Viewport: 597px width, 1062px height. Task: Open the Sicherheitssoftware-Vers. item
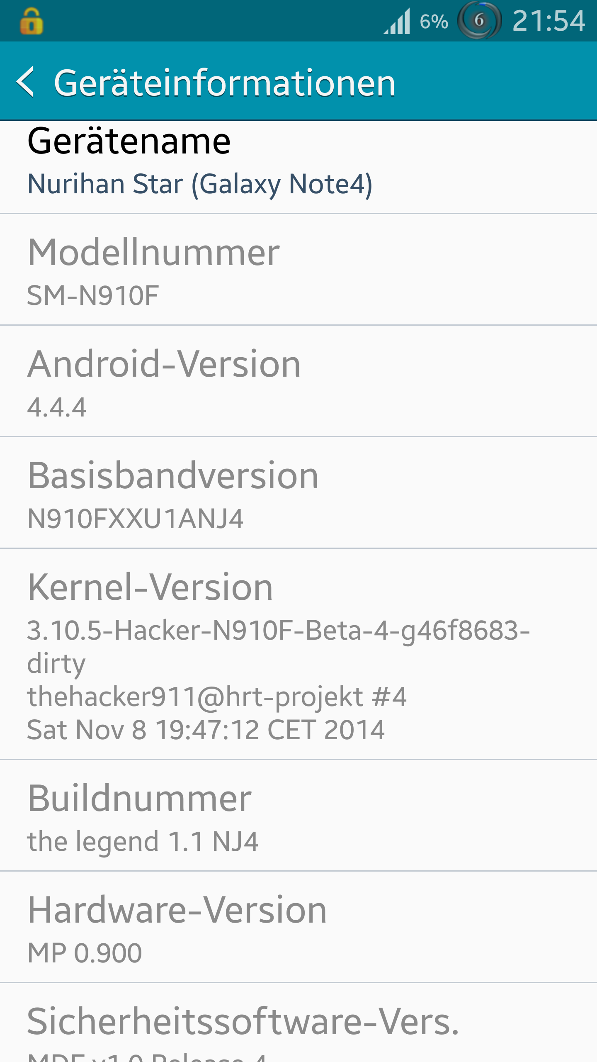[298, 1023]
